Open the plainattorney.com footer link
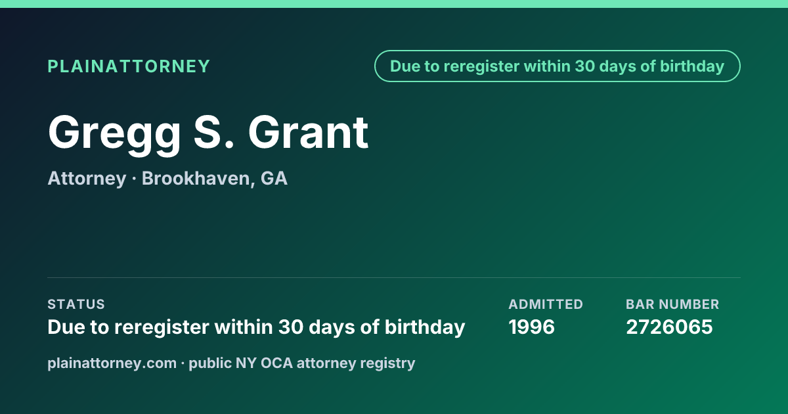 coord(112,363)
